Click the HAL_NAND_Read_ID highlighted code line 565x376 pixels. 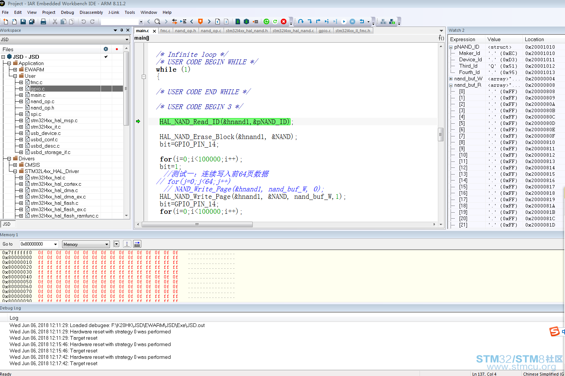pos(225,122)
